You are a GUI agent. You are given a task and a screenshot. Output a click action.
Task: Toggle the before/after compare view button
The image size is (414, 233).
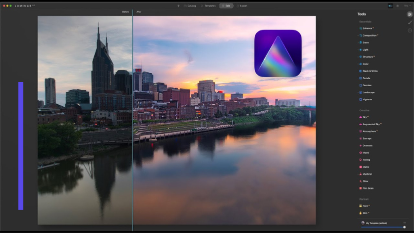[390, 6]
